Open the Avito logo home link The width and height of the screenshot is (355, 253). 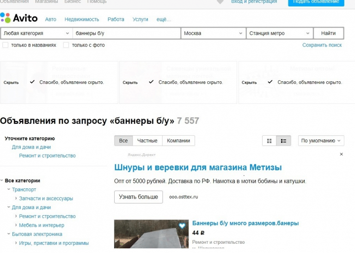tap(19, 18)
